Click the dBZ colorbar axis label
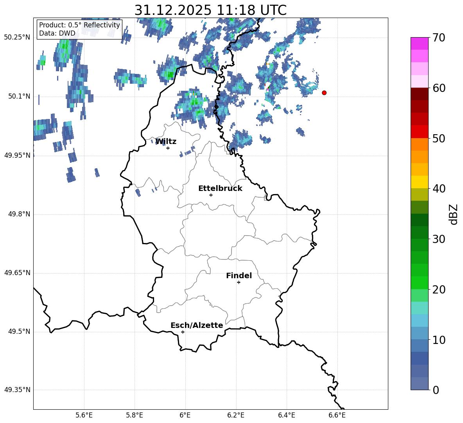The width and height of the screenshot is (463, 423). 454,214
